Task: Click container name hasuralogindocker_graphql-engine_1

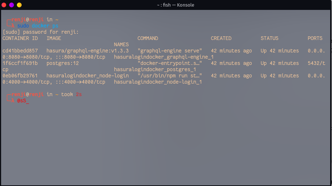Action: tap(164, 57)
